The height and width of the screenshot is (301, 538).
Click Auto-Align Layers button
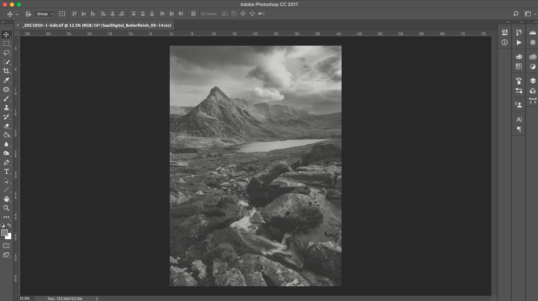click(x=193, y=14)
